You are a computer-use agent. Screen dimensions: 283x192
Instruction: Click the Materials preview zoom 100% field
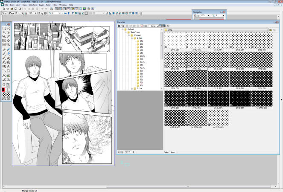point(128,152)
